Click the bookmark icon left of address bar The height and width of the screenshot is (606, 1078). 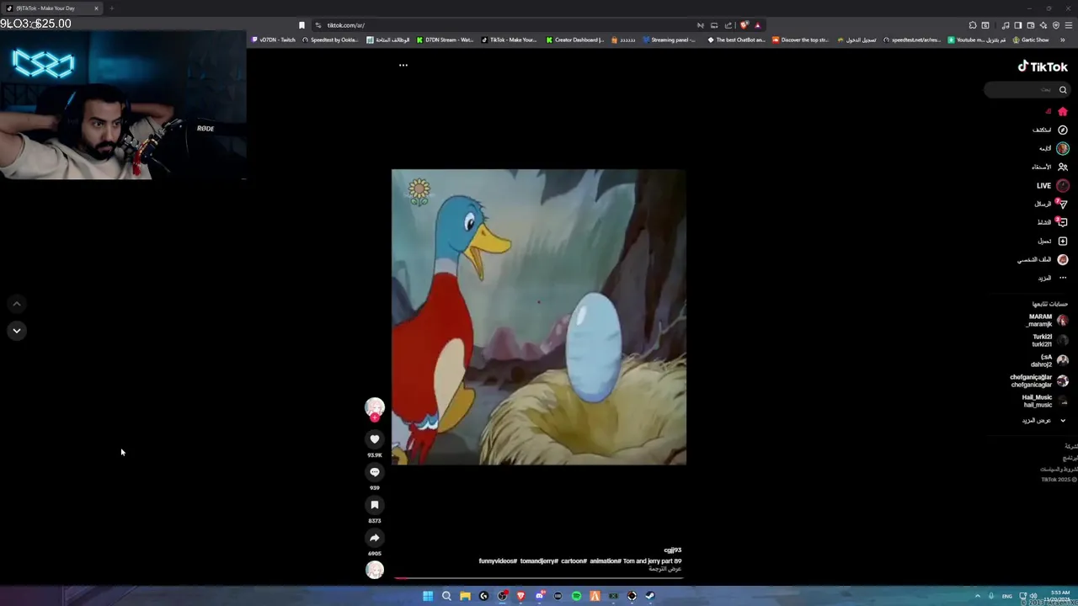pyautogui.click(x=302, y=25)
